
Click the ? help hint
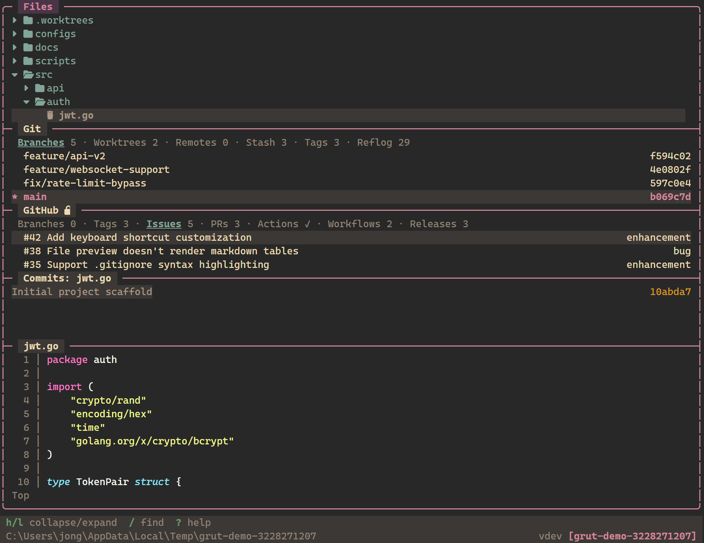193,523
